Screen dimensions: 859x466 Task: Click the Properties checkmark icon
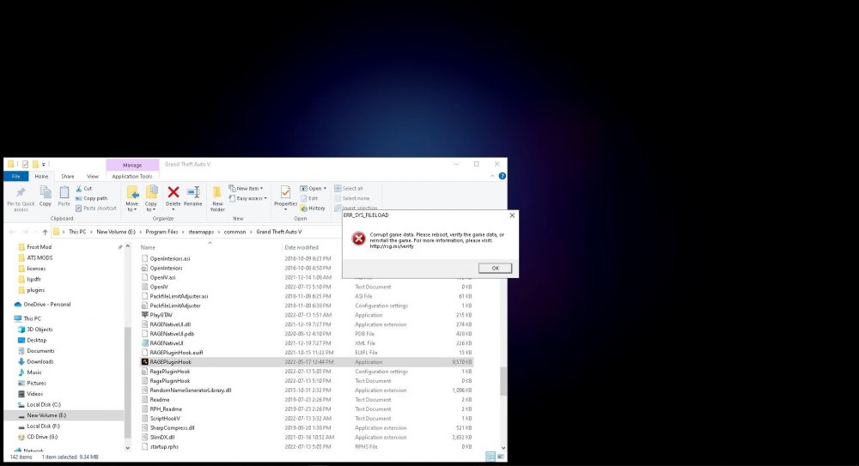285,192
